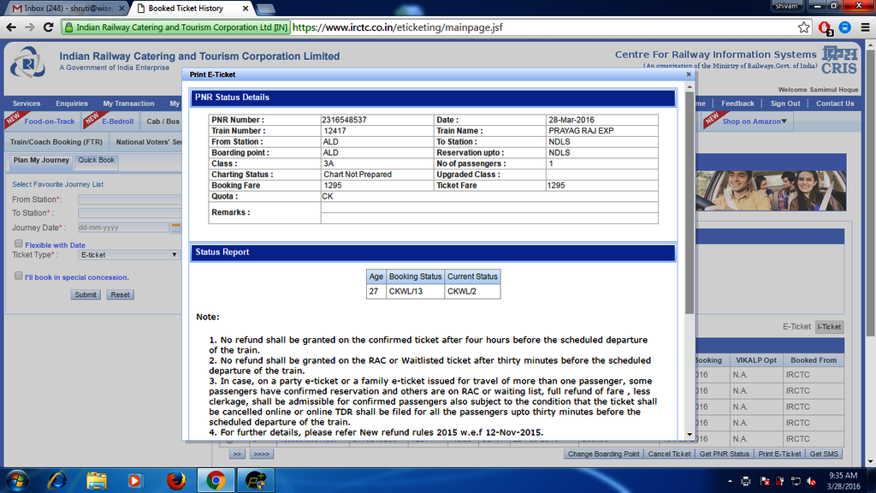Click the Get PNR Status button
The image size is (876, 493).
click(724, 454)
